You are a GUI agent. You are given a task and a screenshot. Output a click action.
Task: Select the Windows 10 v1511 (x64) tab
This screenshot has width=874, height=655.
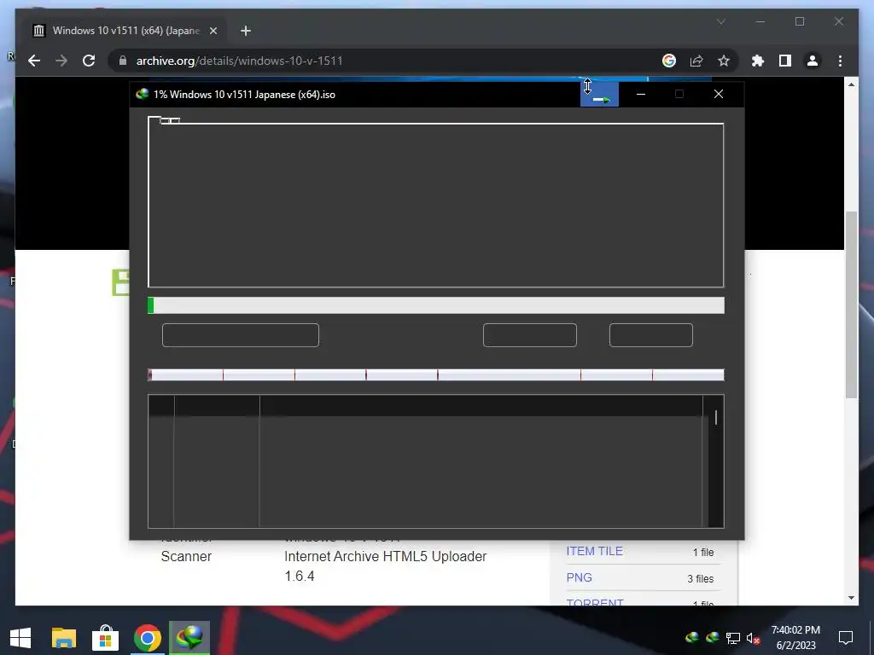pyautogui.click(x=125, y=31)
